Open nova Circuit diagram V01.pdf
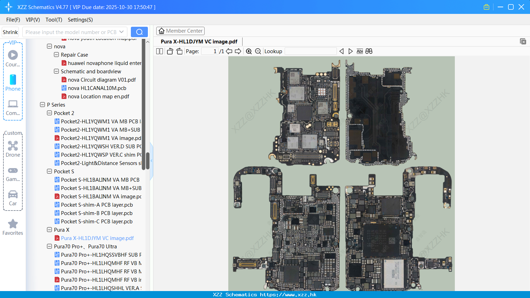The height and width of the screenshot is (298, 530). coord(102,80)
